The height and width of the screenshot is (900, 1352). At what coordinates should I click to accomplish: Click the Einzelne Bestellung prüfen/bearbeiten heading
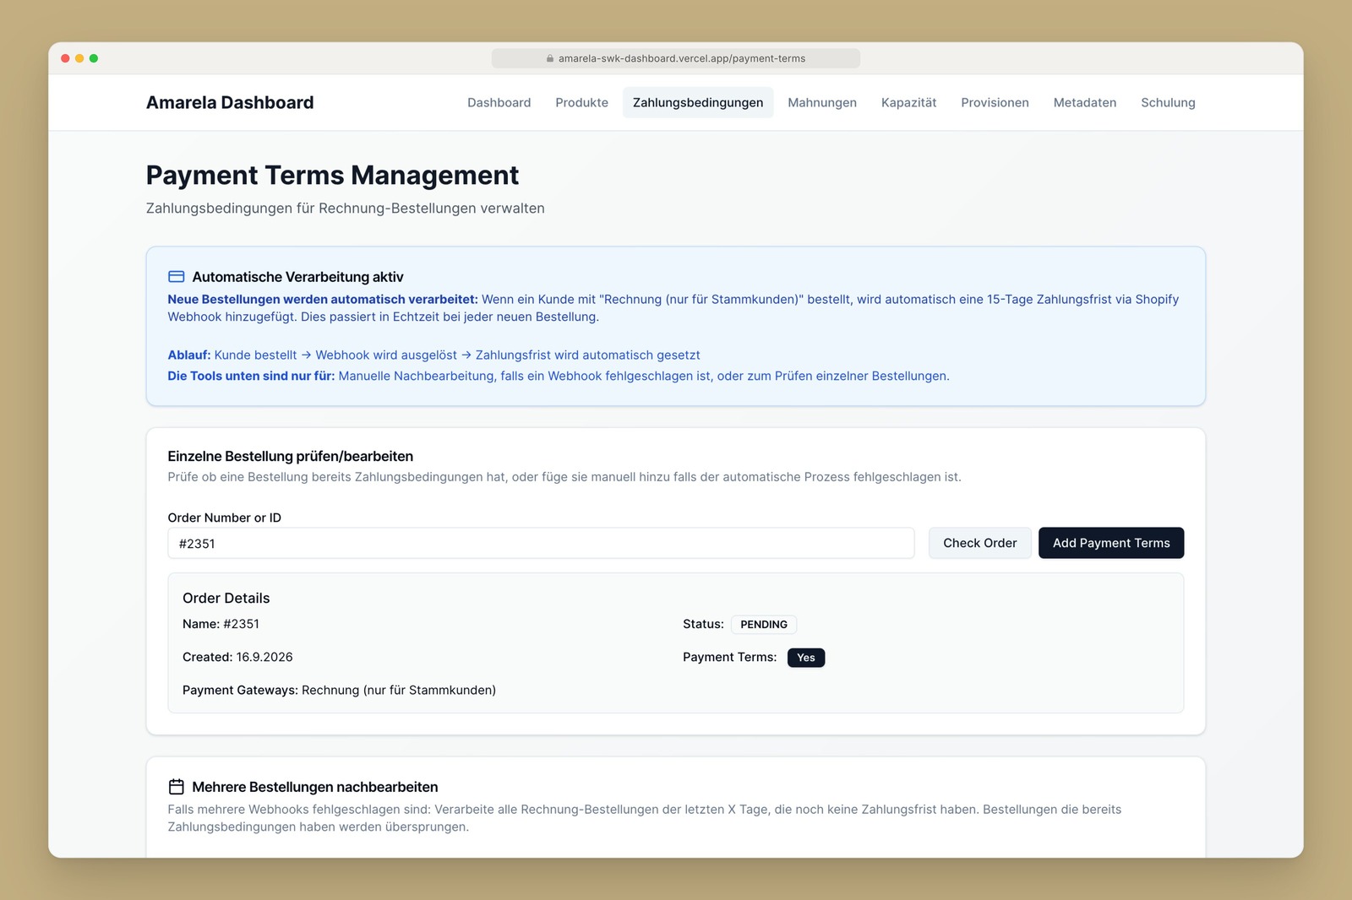tap(291, 457)
